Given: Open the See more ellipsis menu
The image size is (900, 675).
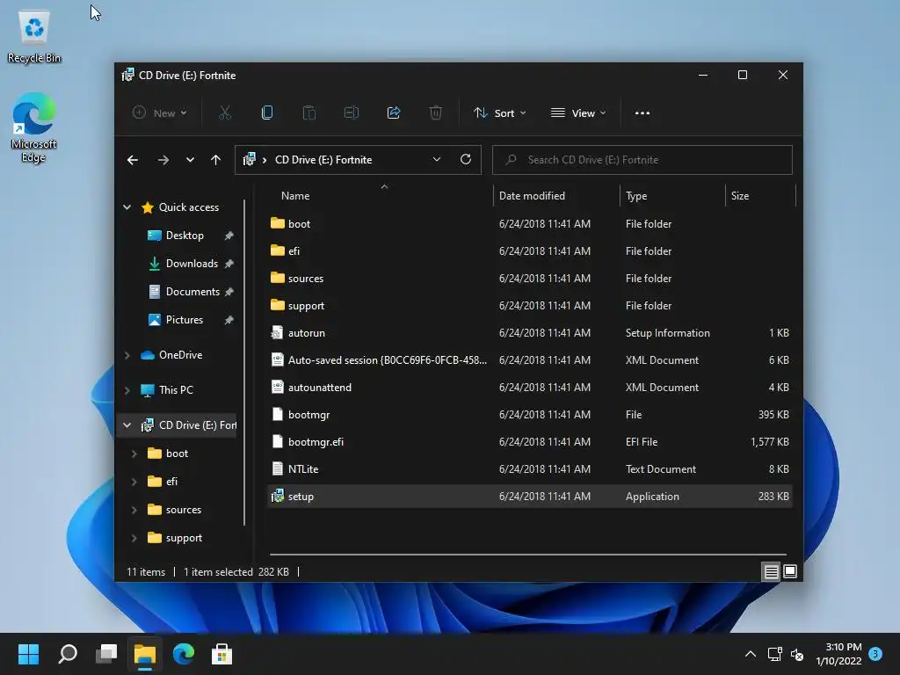Looking at the screenshot, I should [642, 113].
